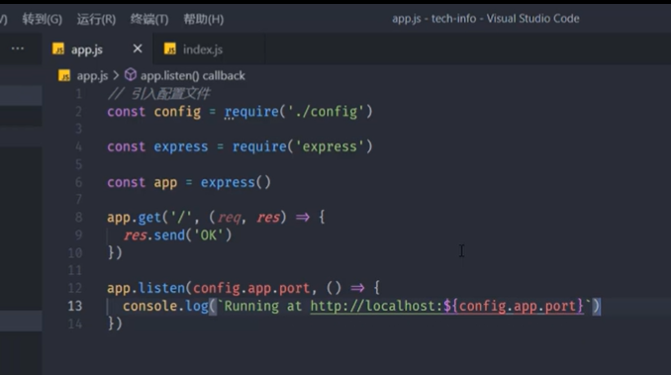Image resolution: width=671 pixels, height=375 pixels.
Task: Click the cube symbol icon in breadcrumb
Action: point(131,75)
